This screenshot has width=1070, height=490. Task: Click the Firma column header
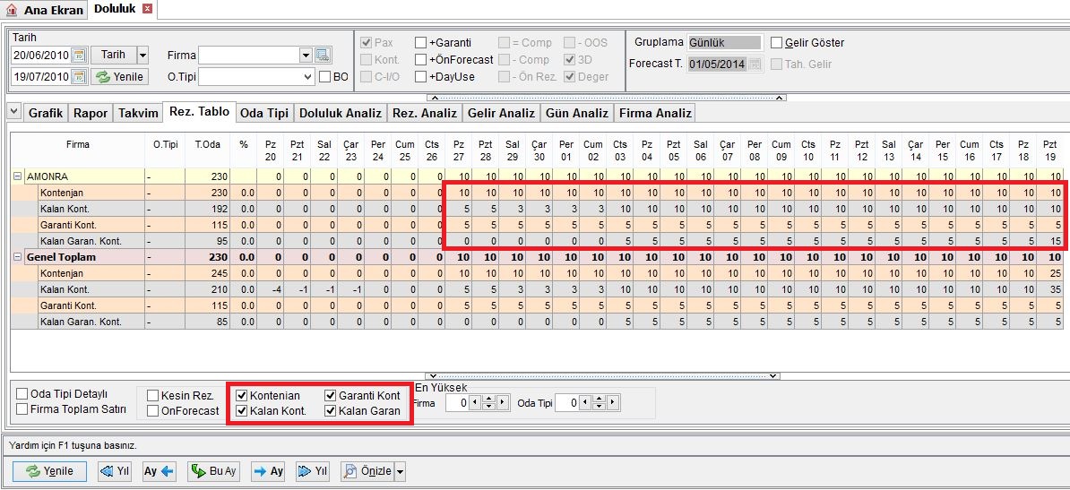click(78, 145)
